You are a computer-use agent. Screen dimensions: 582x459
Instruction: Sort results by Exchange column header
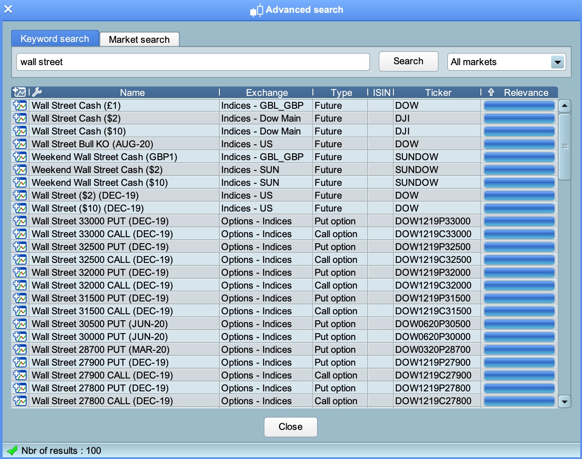(267, 92)
